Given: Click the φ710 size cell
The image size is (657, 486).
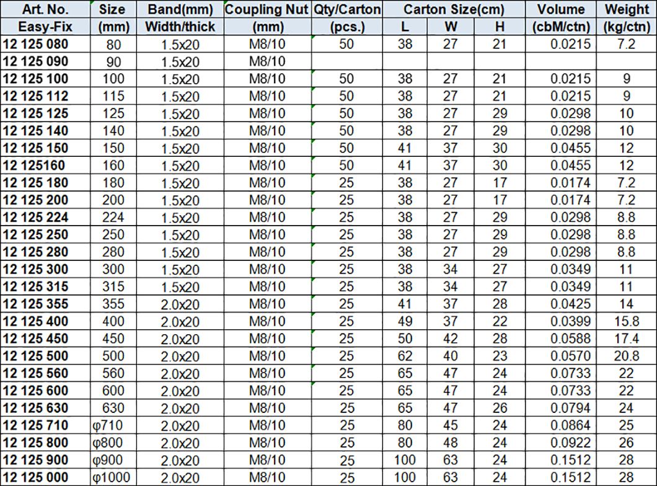Looking at the screenshot, I should 111,426.
